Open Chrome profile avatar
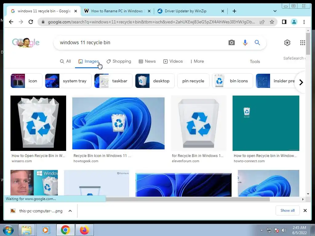315x236 pixels. click(294, 22)
